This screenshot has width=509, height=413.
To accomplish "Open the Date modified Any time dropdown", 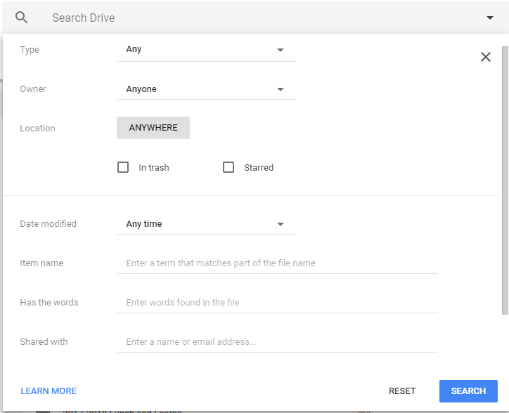I will click(206, 224).
